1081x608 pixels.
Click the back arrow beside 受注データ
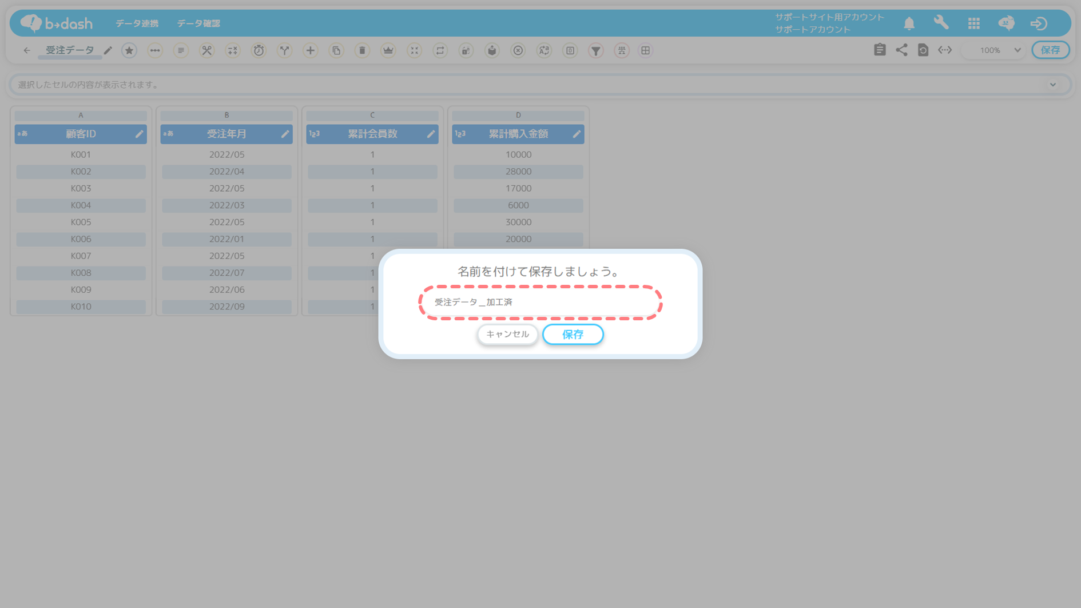point(27,50)
